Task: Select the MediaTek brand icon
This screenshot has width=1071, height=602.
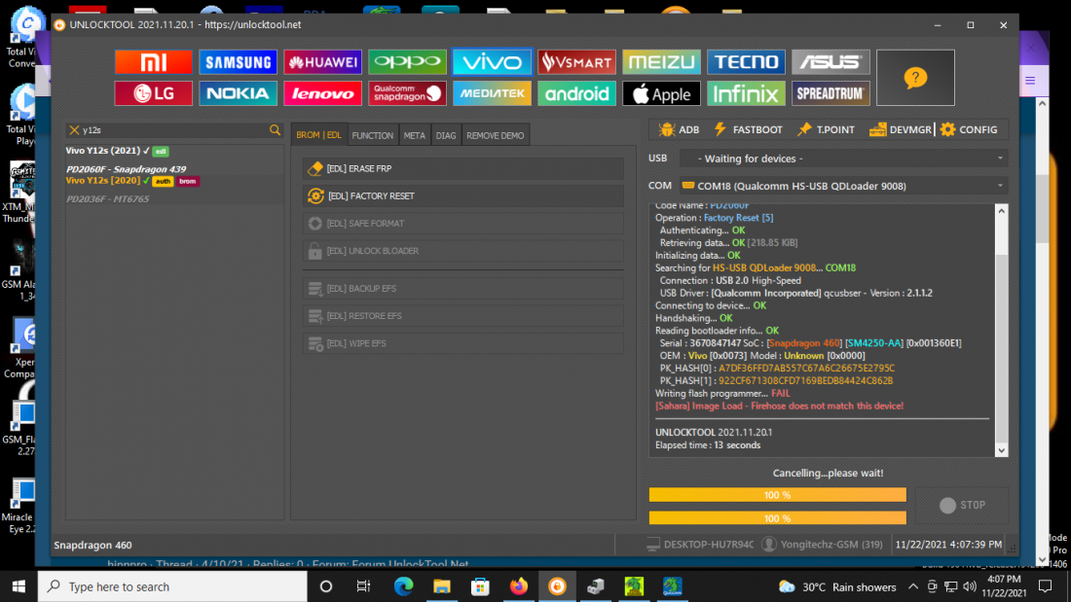Action: coord(492,93)
